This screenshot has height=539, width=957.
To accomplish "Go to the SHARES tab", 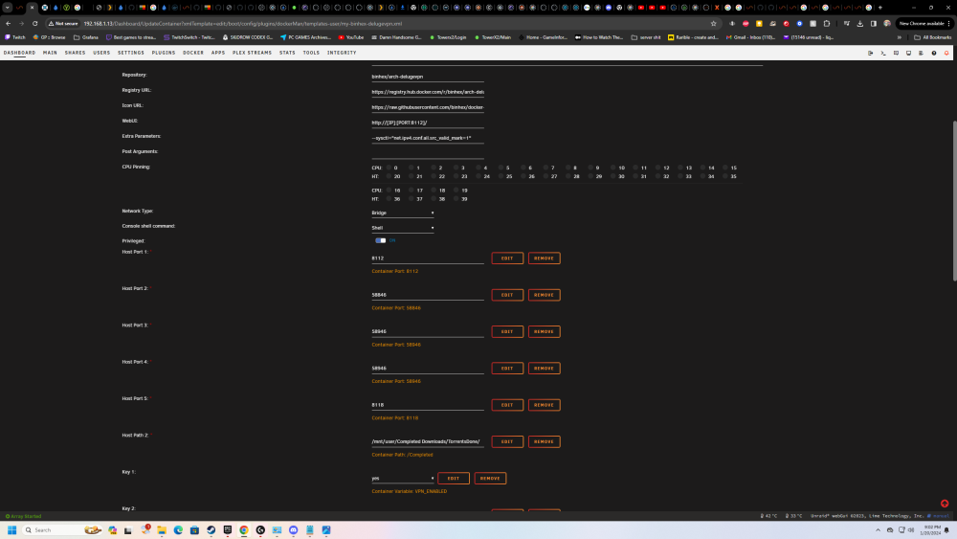I will pos(75,53).
